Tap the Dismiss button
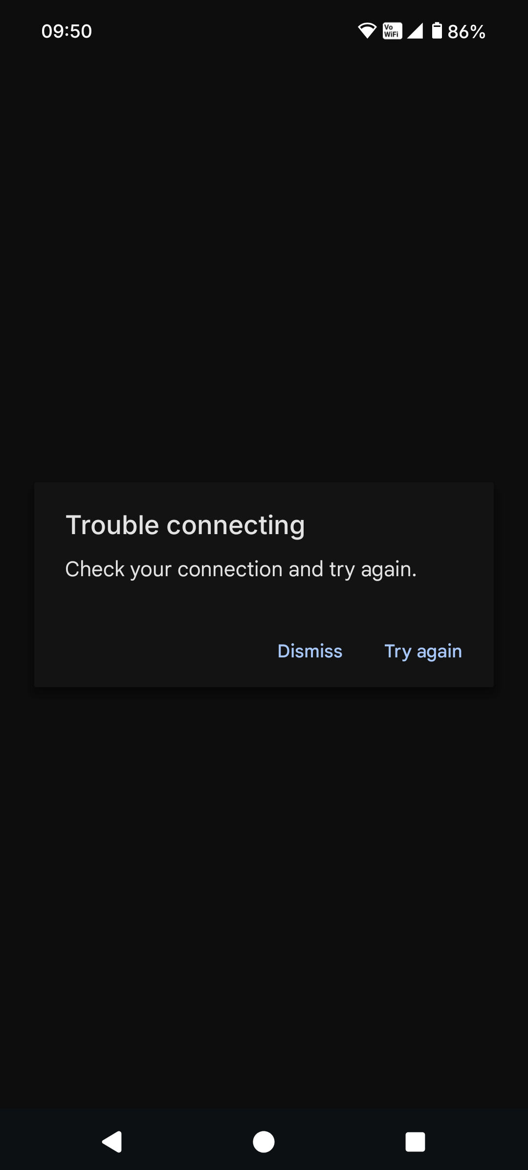 [x=310, y=651]
